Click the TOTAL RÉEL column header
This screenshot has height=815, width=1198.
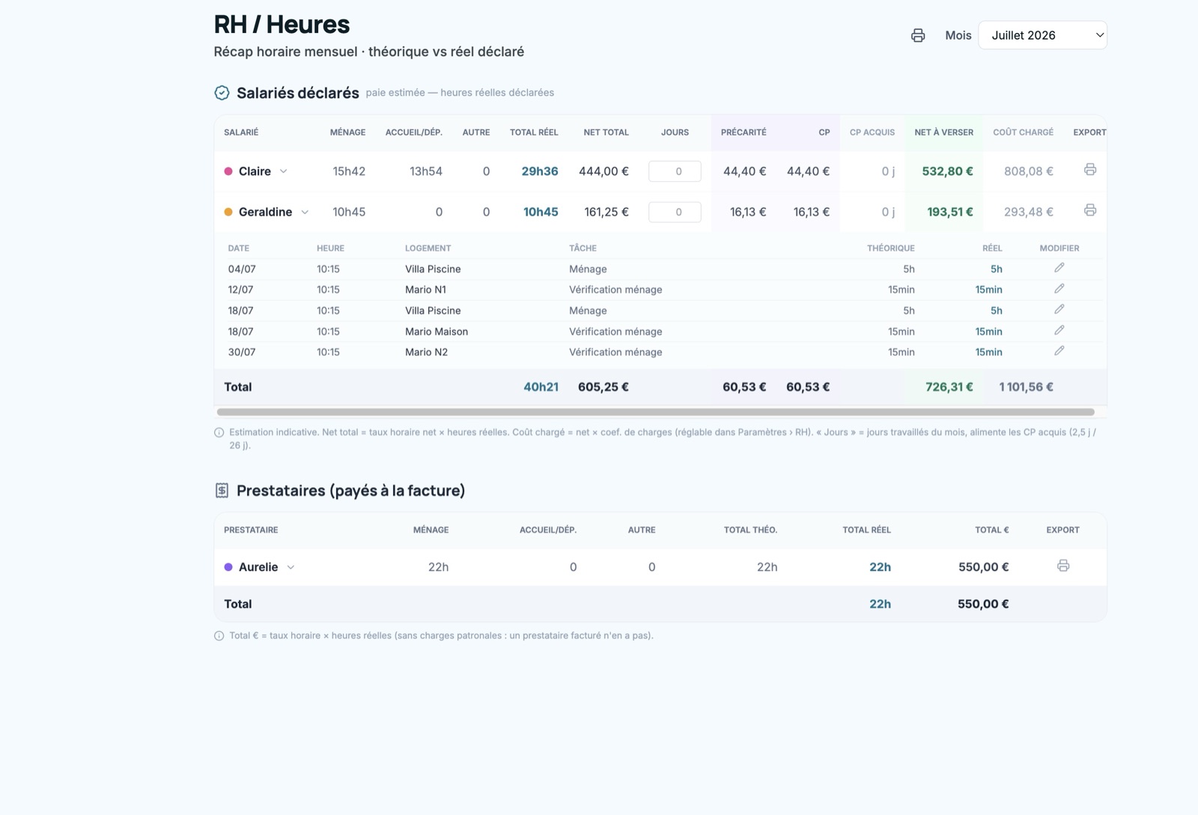(534, 132)
